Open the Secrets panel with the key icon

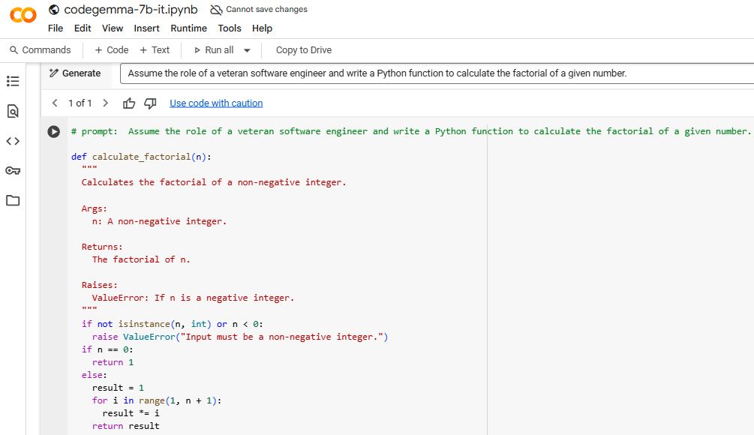(12, 170)
